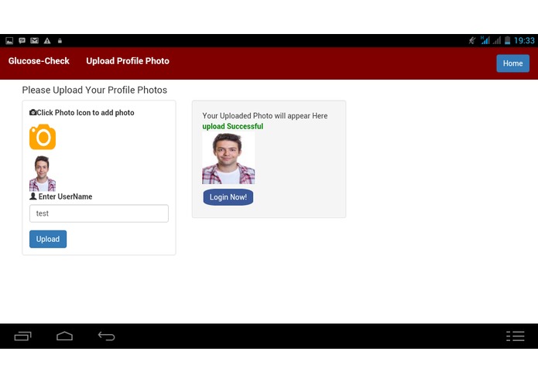The image size is (538, 382).
Task: Click the small camera glyph beside 'Click Photo Icon'
Action: 33,112
